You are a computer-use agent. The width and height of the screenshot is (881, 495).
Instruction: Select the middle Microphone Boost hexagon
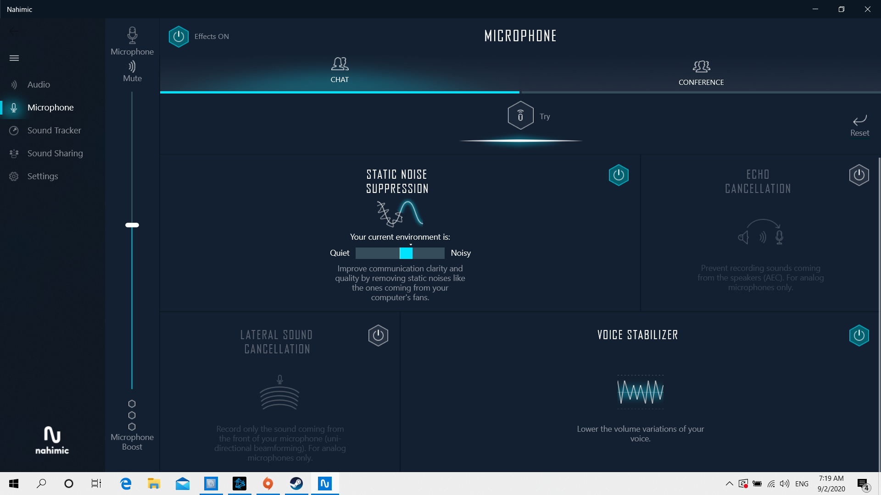point(132,415)
